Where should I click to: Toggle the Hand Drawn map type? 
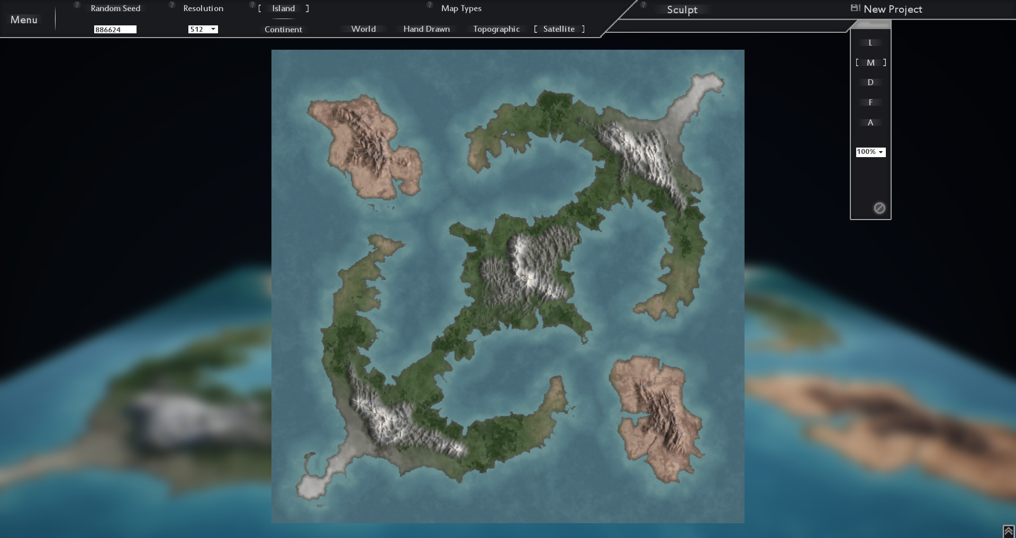[x=427, y=29]
